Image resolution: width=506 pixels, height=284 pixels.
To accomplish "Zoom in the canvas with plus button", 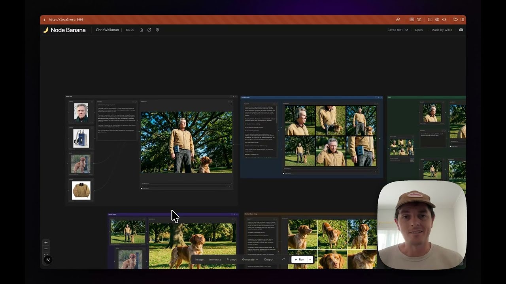I will click(x=46, y=243).
